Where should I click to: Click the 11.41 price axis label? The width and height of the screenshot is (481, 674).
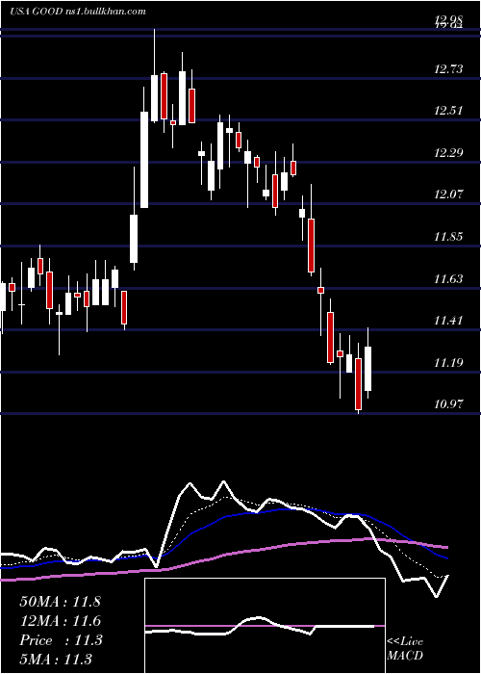(x=449, y=321)
